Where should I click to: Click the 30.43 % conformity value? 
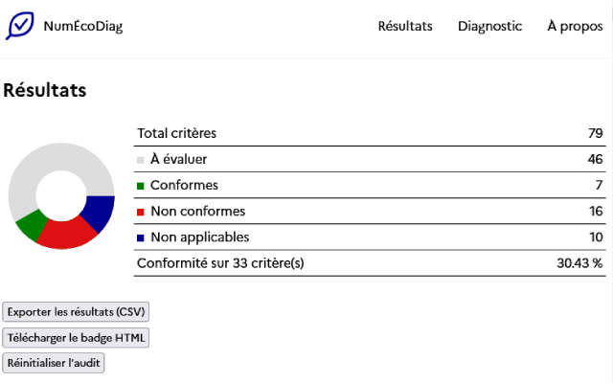(x=579, y=262)
